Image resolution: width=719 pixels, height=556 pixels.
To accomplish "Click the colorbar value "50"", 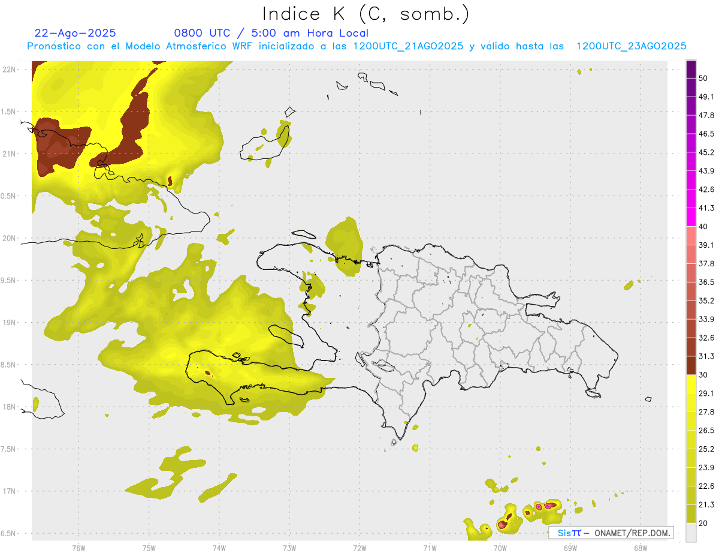I will [704, 79].
